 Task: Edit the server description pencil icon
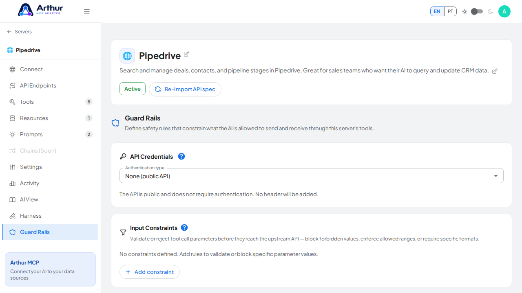(x=495, y=71)
